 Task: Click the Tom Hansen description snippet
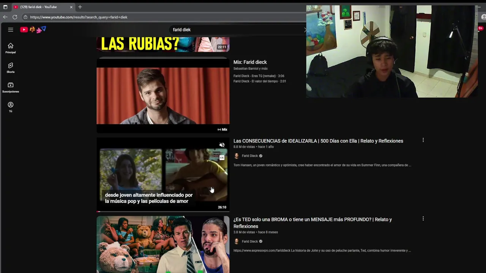point(322,165)
